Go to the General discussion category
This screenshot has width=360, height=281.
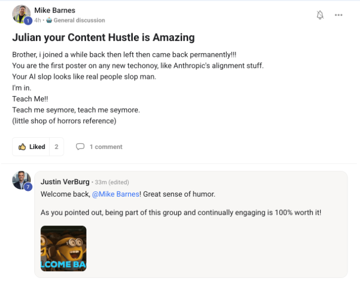tap(79, 21)
